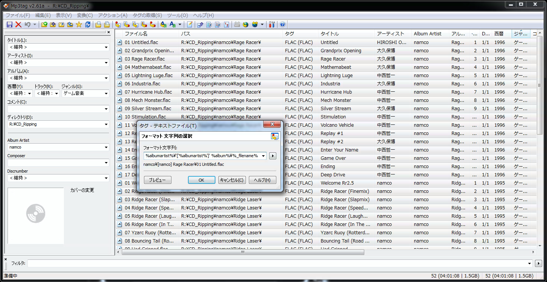
Task: Click the change directory folder icon
Action: pyautogui.click(x=44, y=24)
